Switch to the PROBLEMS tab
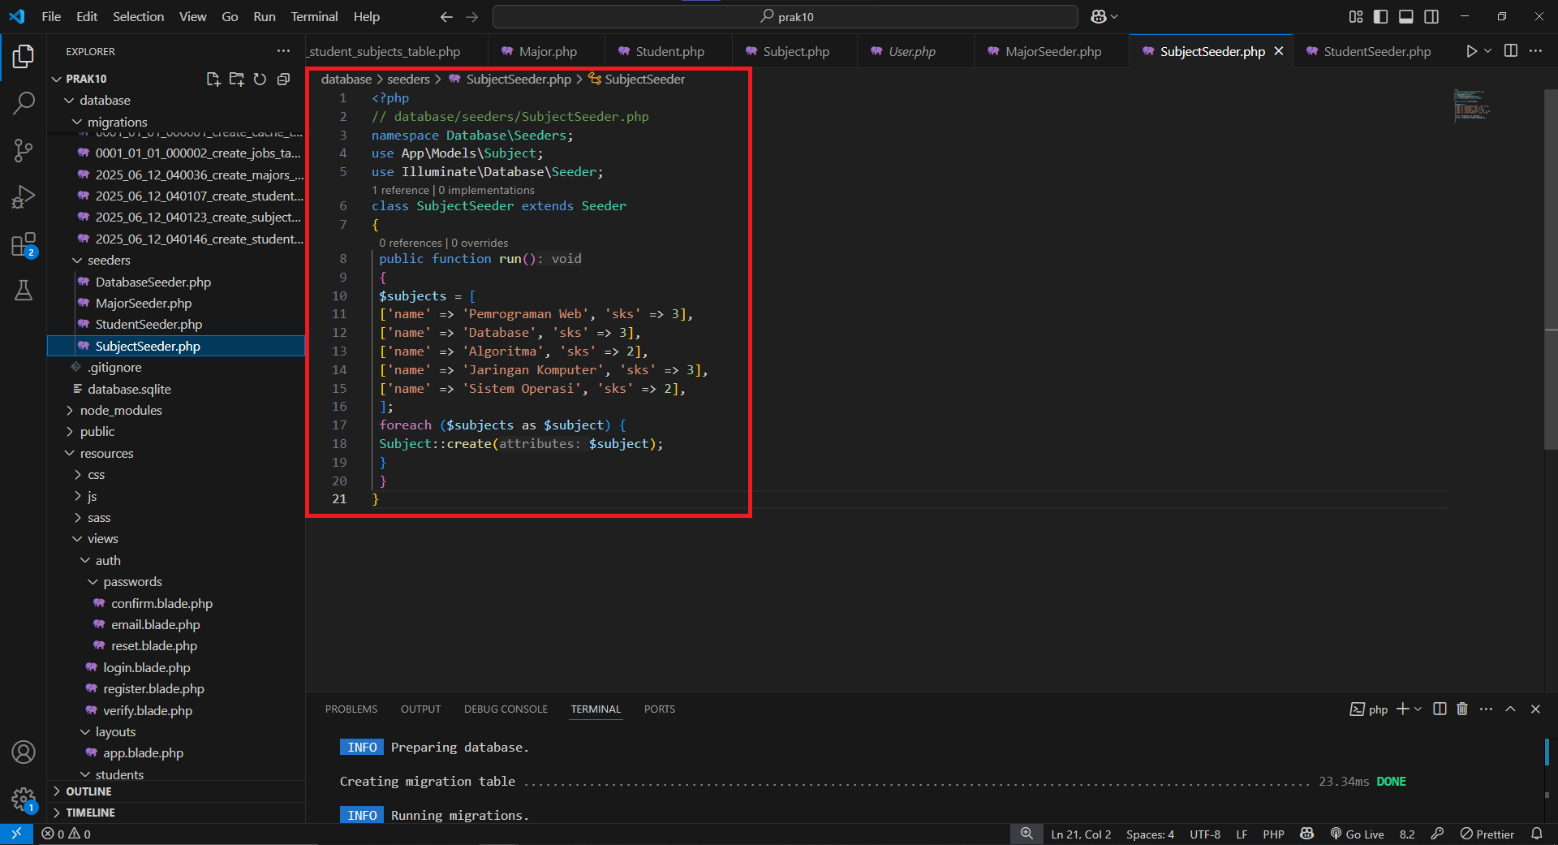 pos(351,709)
